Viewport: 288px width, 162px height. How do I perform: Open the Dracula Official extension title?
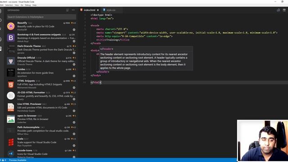coord(26,58)
